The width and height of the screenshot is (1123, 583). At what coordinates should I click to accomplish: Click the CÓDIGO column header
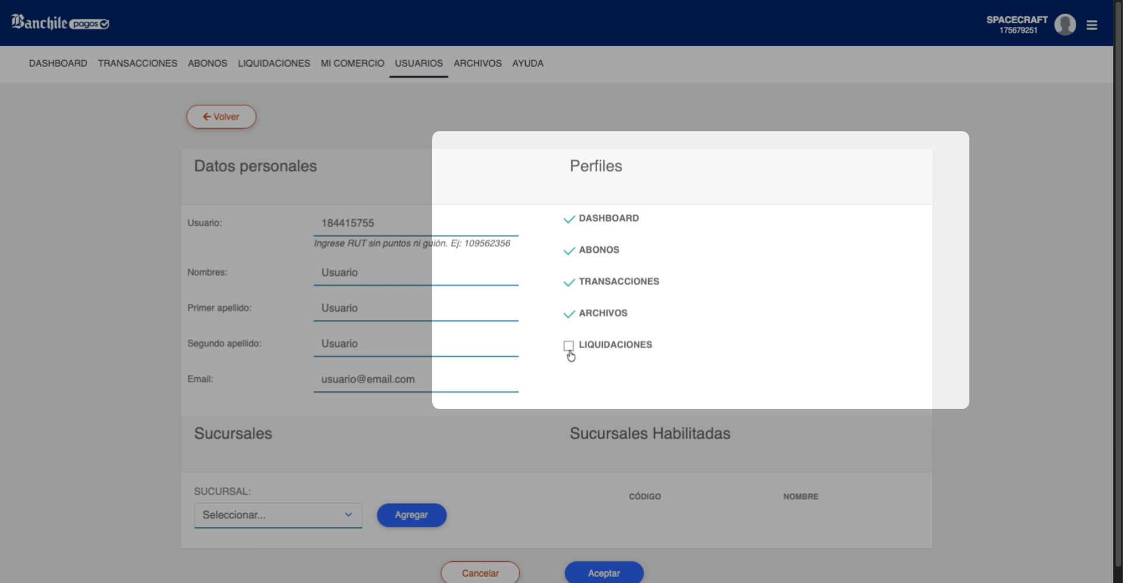coord(645,496)
